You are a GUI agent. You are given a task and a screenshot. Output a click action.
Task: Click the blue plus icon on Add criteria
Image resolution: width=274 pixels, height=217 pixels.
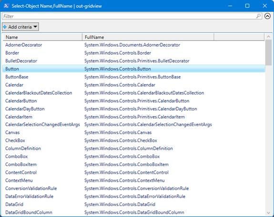[5, 27]
